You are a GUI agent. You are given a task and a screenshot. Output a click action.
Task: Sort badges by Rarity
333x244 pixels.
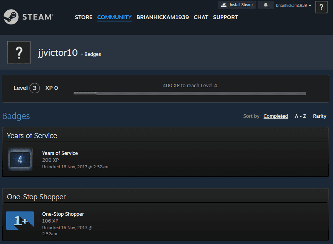coord(320,116)
